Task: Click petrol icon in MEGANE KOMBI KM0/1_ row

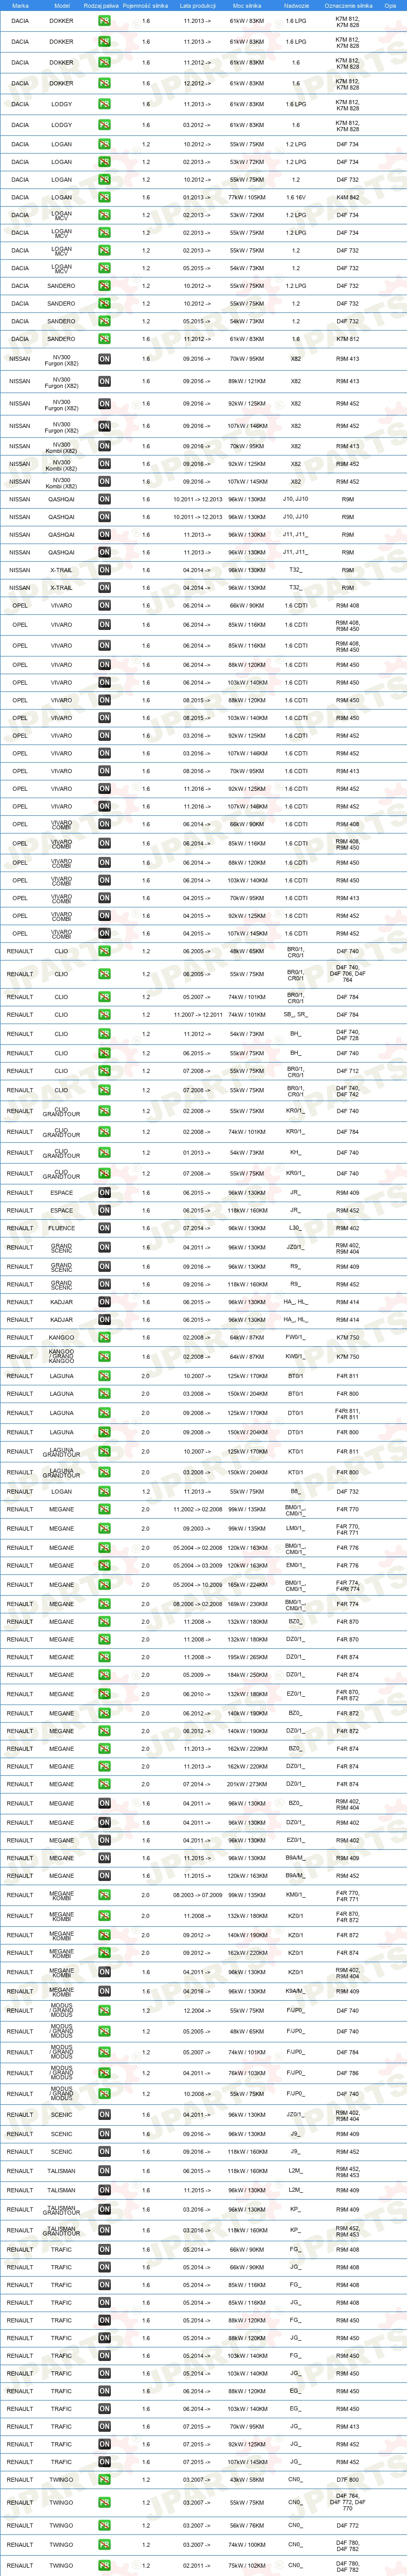Action: [x=104, y=1895]
